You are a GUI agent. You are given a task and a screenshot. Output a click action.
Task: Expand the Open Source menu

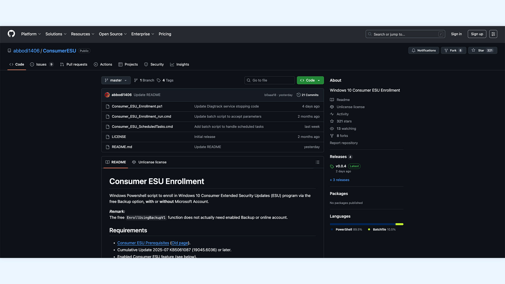tap(113, 34)
